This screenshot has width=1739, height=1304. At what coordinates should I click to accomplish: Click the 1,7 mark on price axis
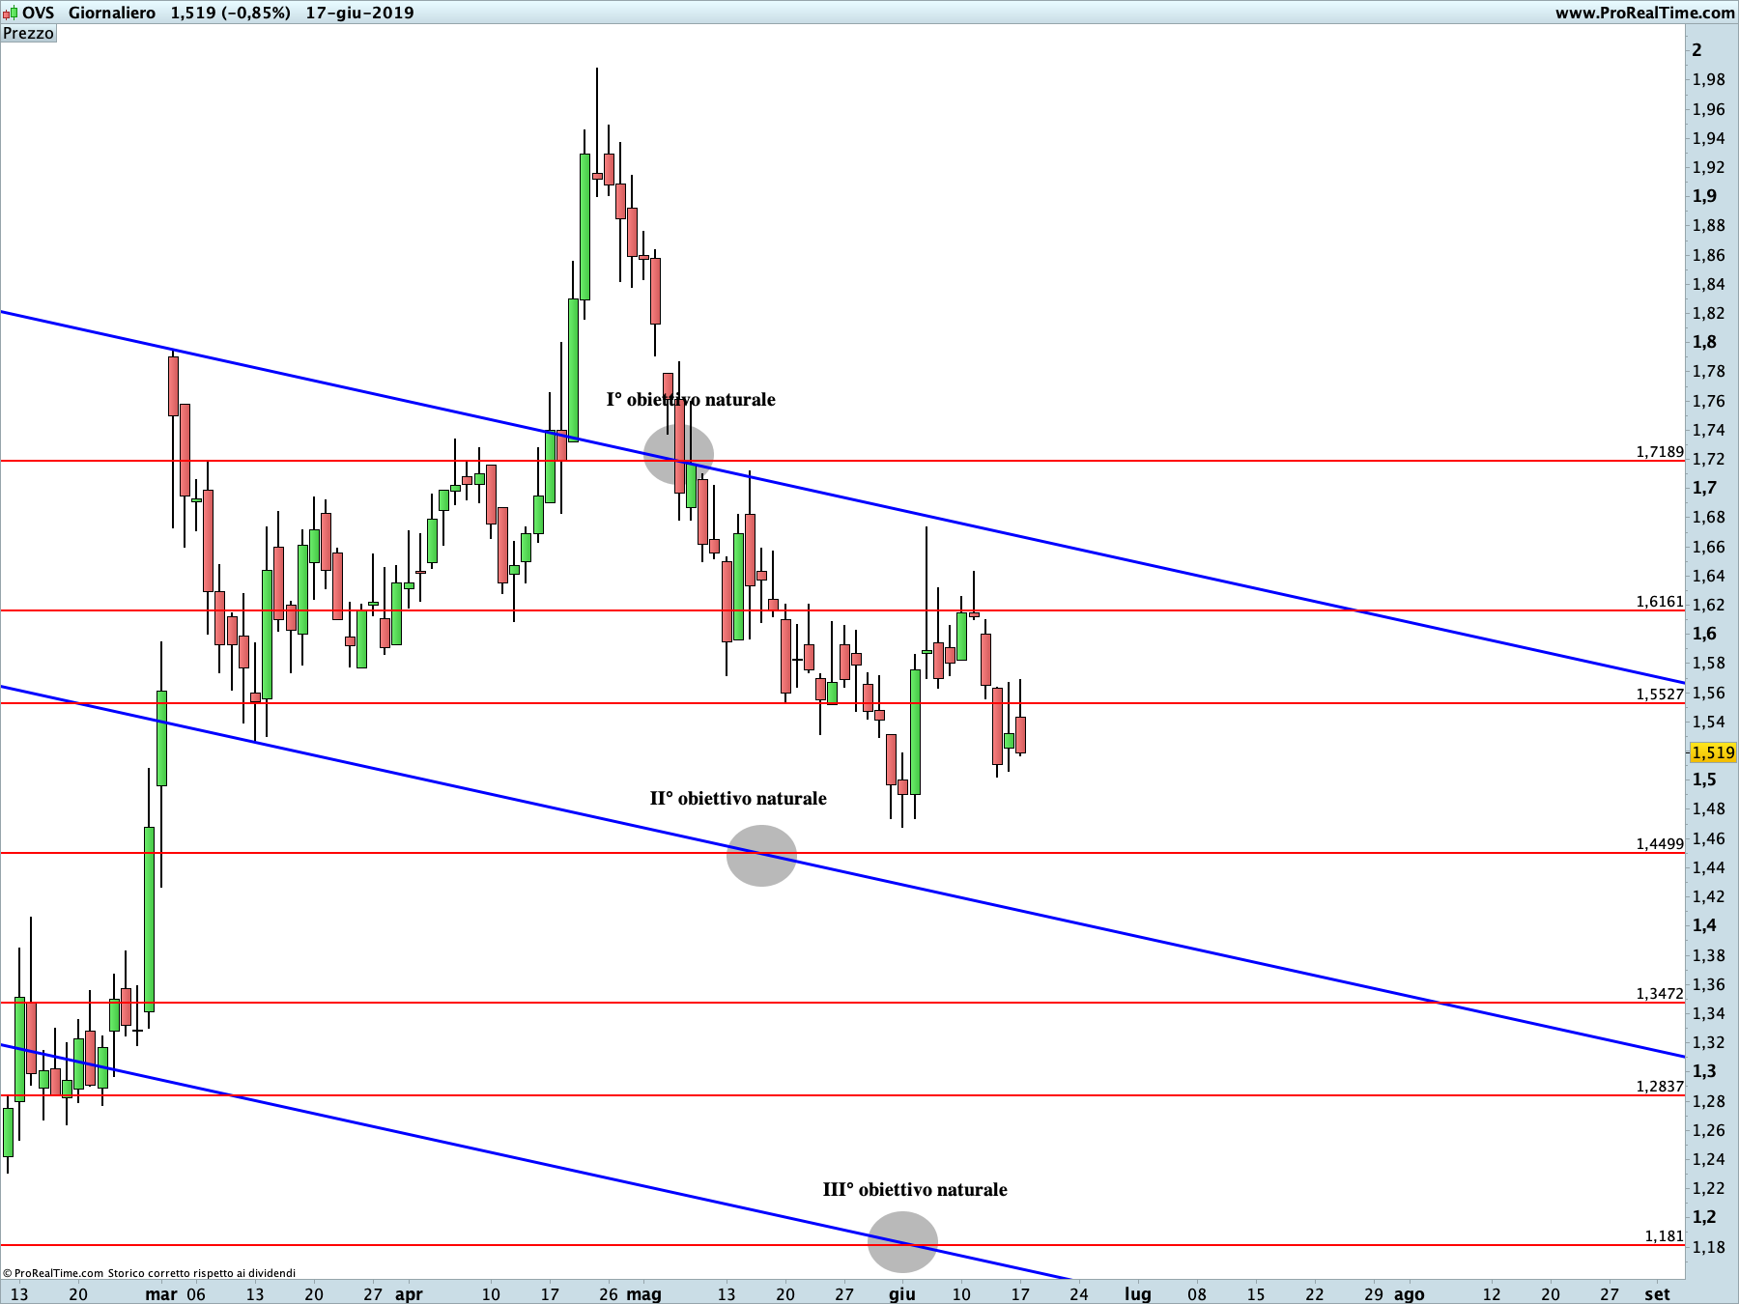tap(1704, 488)
